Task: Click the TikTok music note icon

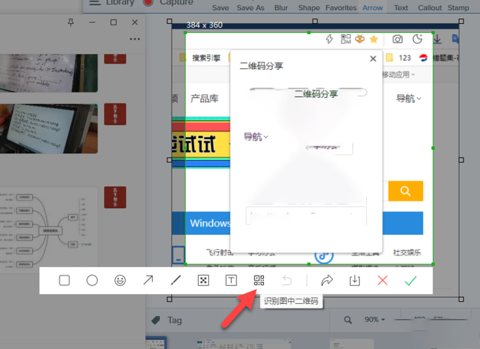Action: (324, 256)
